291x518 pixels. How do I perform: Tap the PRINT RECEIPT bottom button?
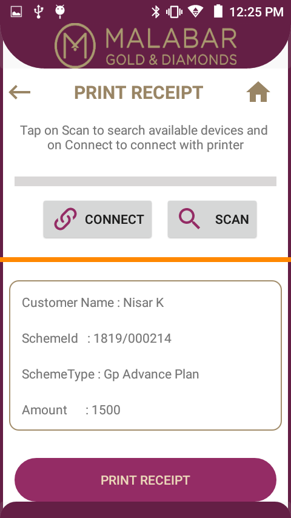coord(145,480)
